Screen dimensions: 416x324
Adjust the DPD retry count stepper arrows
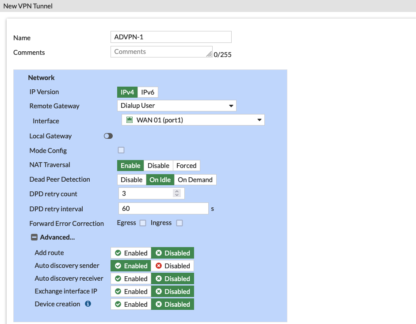click(177, 194)
